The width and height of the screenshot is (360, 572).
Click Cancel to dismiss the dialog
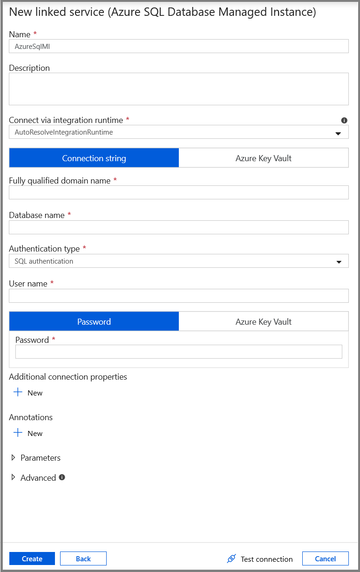[x=325, y=558]
